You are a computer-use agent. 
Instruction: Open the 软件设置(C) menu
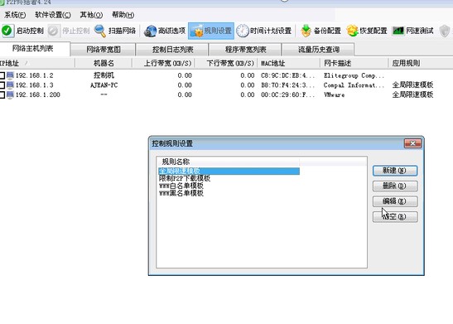[x=53, y=15]
